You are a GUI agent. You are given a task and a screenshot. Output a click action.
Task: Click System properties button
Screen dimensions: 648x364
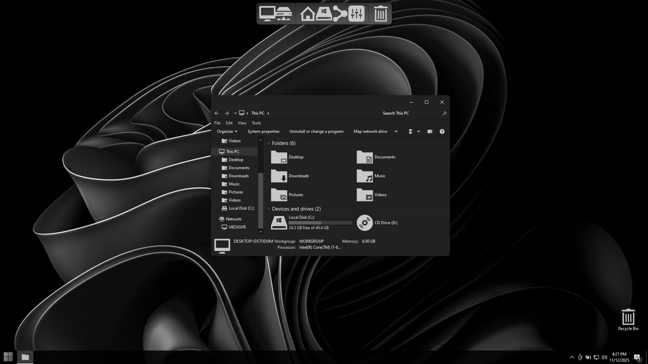(263, 131)
